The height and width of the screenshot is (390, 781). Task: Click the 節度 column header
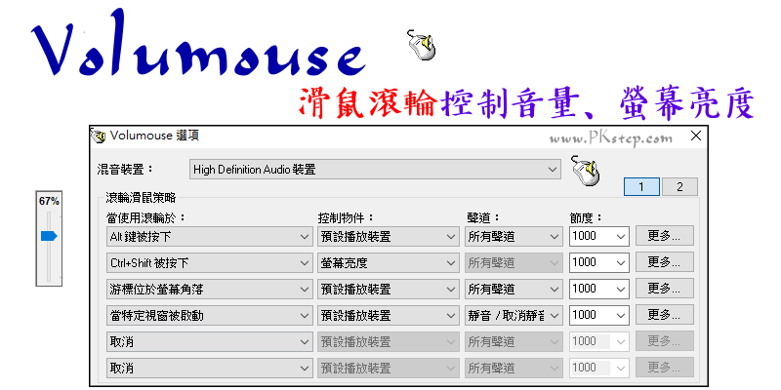[587, 217]
